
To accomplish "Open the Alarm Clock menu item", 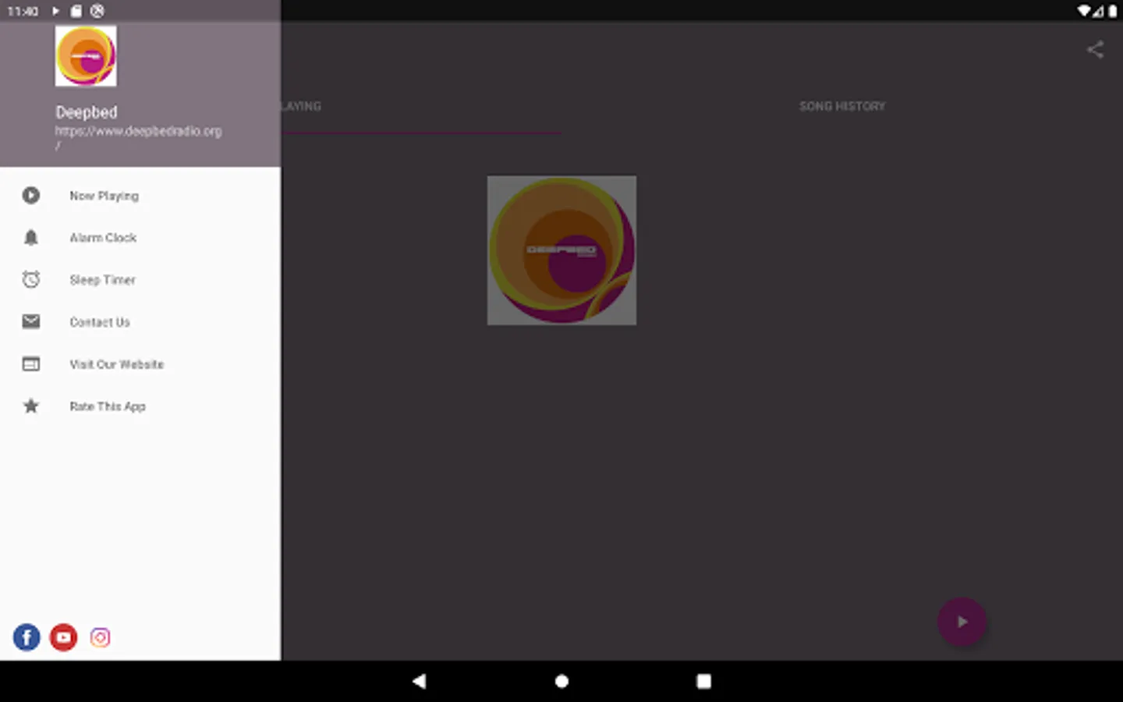I will click(140, 238).
